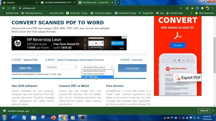Open RubiStar Home bookmark
The height and width of the screenshot is (121, 216).
tap(10, 13)
